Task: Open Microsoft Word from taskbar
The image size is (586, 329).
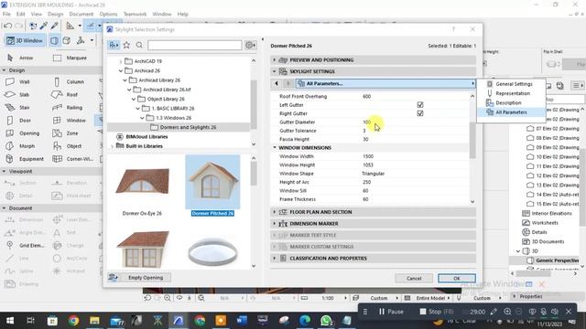Action: 242,321
